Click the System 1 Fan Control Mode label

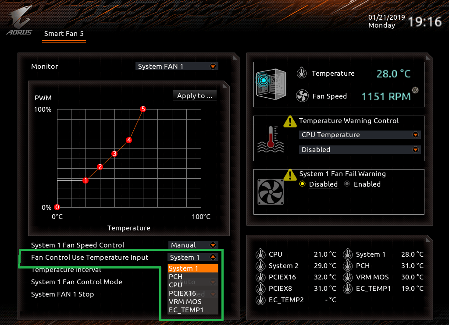[76, 282]
